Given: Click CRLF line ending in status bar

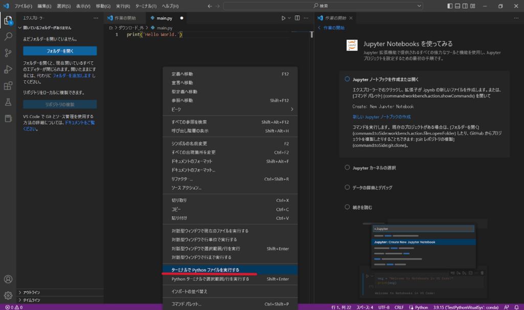Looking at the screenshot, I should (x=399, y=307).
